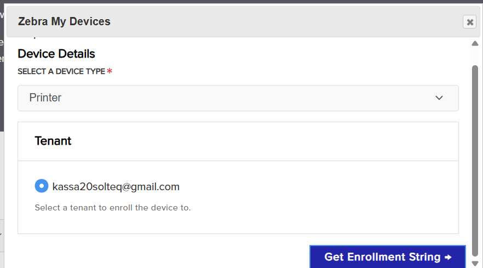The height and width of the screenshot is (268, 483).
Task: Close the Zebra My Devices dialog
Action: [469, 22]
